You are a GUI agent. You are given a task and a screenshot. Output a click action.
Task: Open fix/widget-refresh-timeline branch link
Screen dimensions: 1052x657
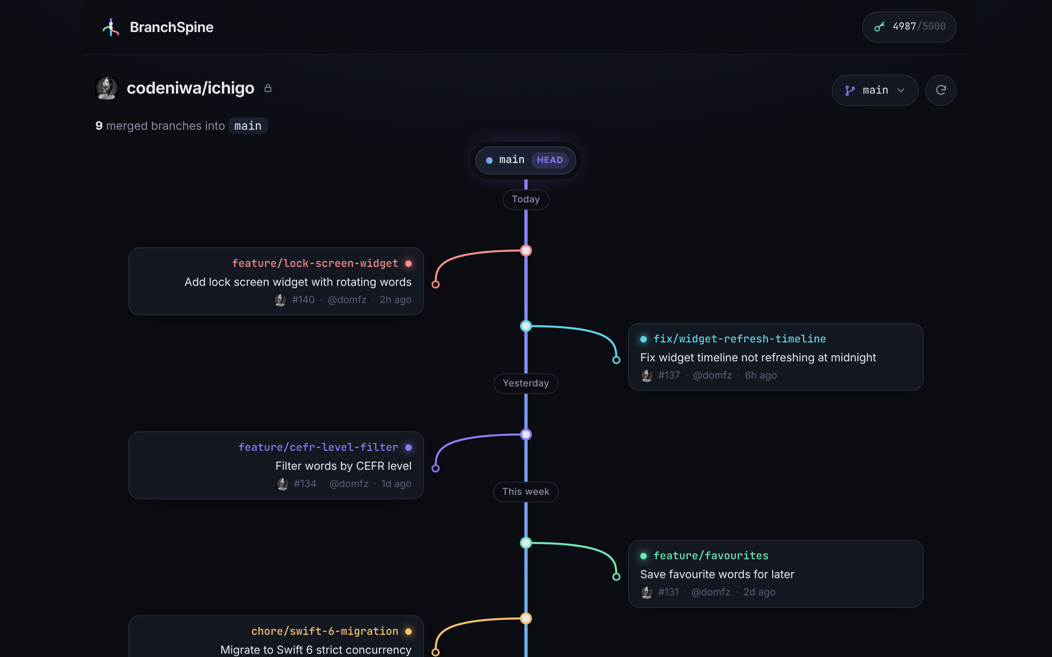click(x=739, y=339)
